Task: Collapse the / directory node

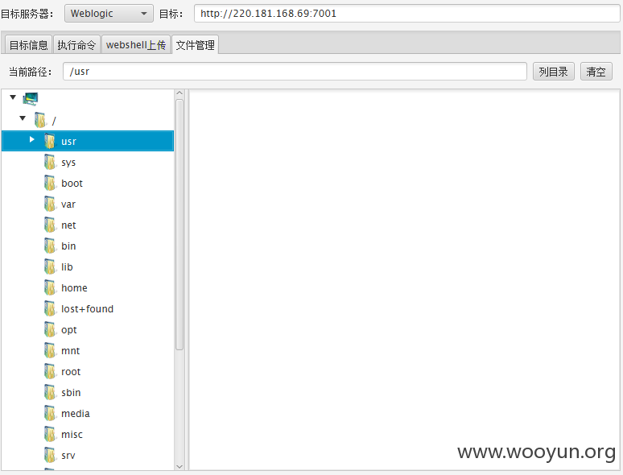Action: (23, 118)
